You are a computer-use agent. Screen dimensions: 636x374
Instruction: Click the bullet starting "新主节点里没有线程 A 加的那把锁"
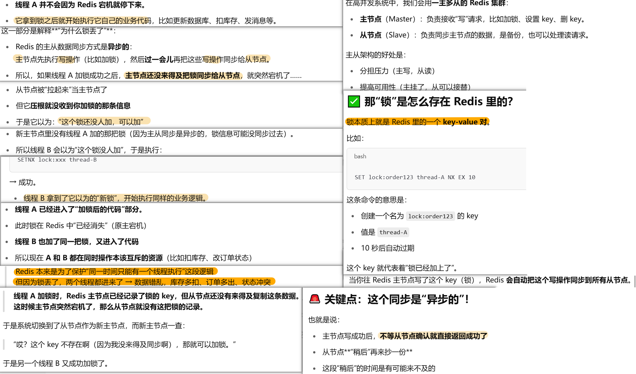tap(155, 134)
